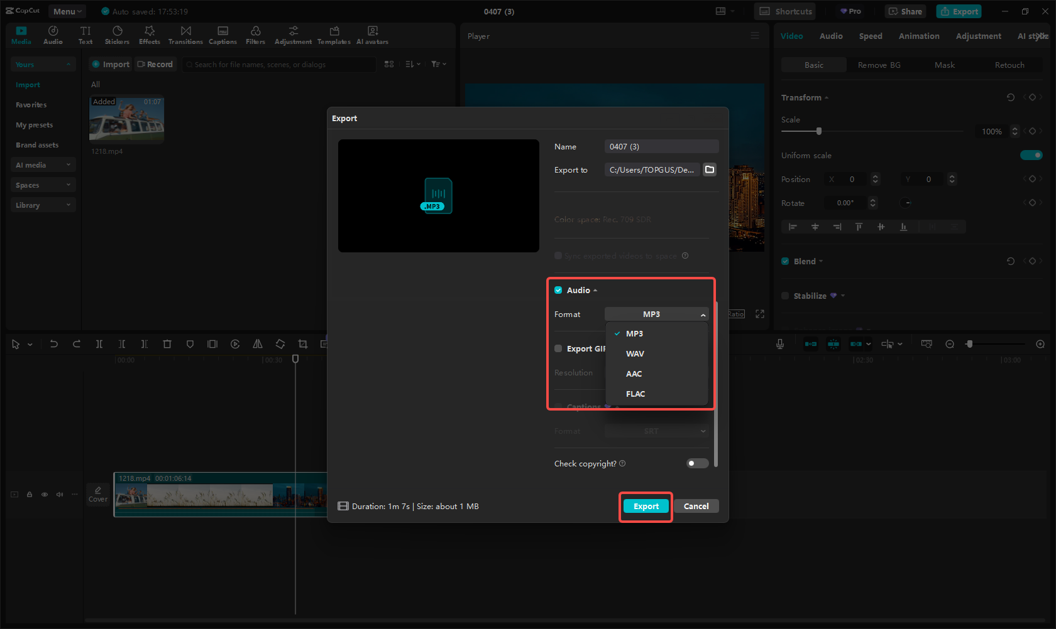Enable the Export GIF checkbox

coord(558,348)
